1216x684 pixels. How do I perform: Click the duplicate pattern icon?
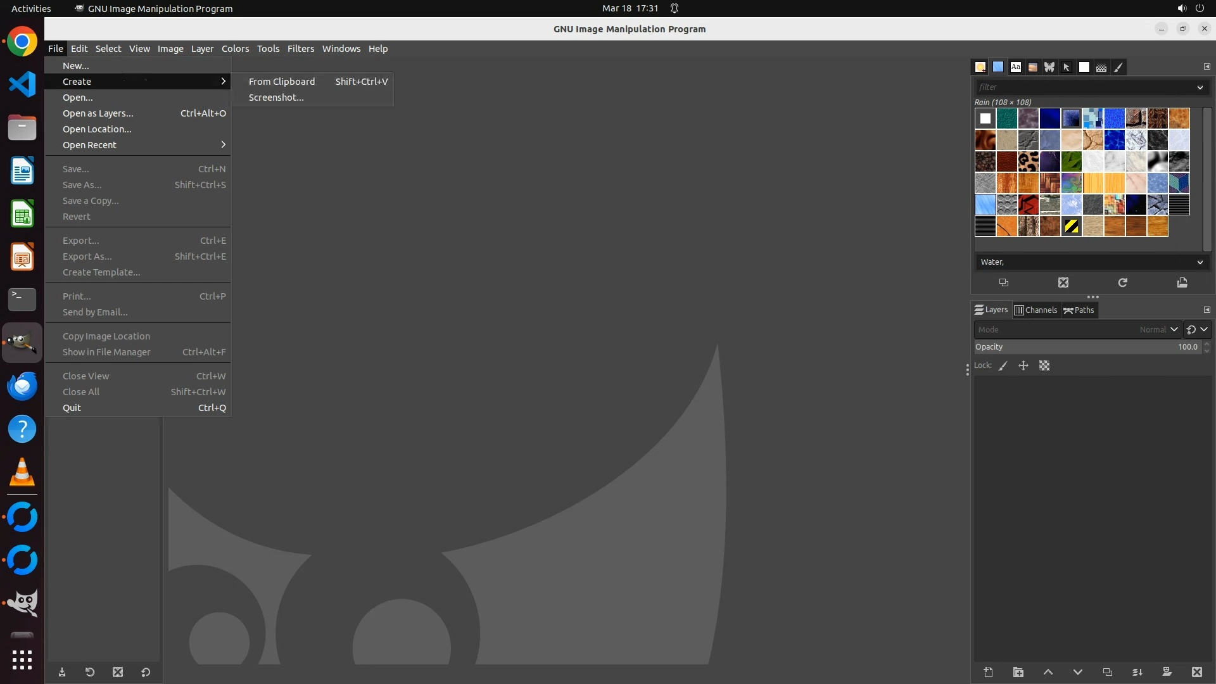coord(1003,282)
